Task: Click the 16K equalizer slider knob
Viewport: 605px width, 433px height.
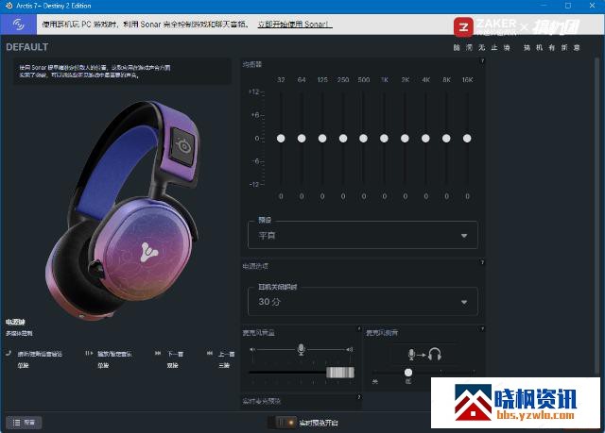Action: pyautogui.click(x=467, y=138)
